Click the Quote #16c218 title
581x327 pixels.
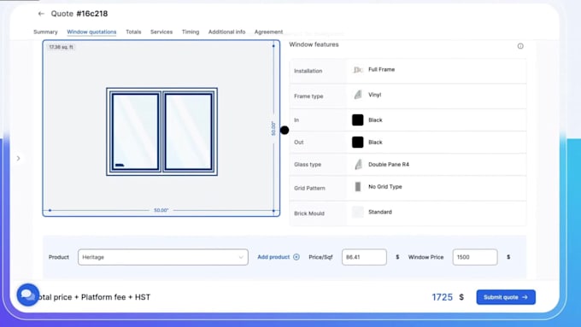[79, 14]
